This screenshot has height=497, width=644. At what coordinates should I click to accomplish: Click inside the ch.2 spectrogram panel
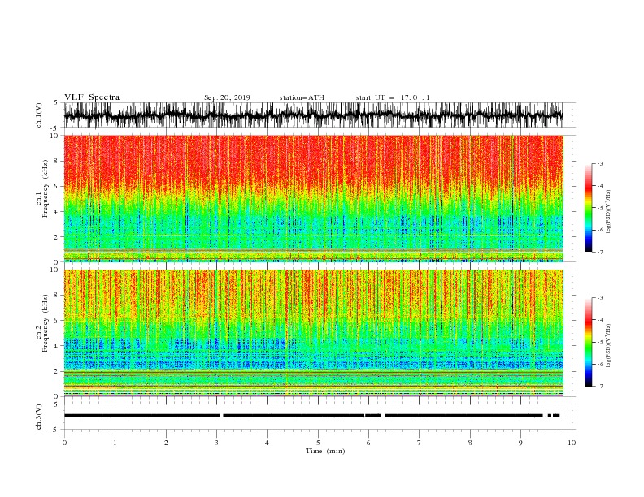click(313, 333)
